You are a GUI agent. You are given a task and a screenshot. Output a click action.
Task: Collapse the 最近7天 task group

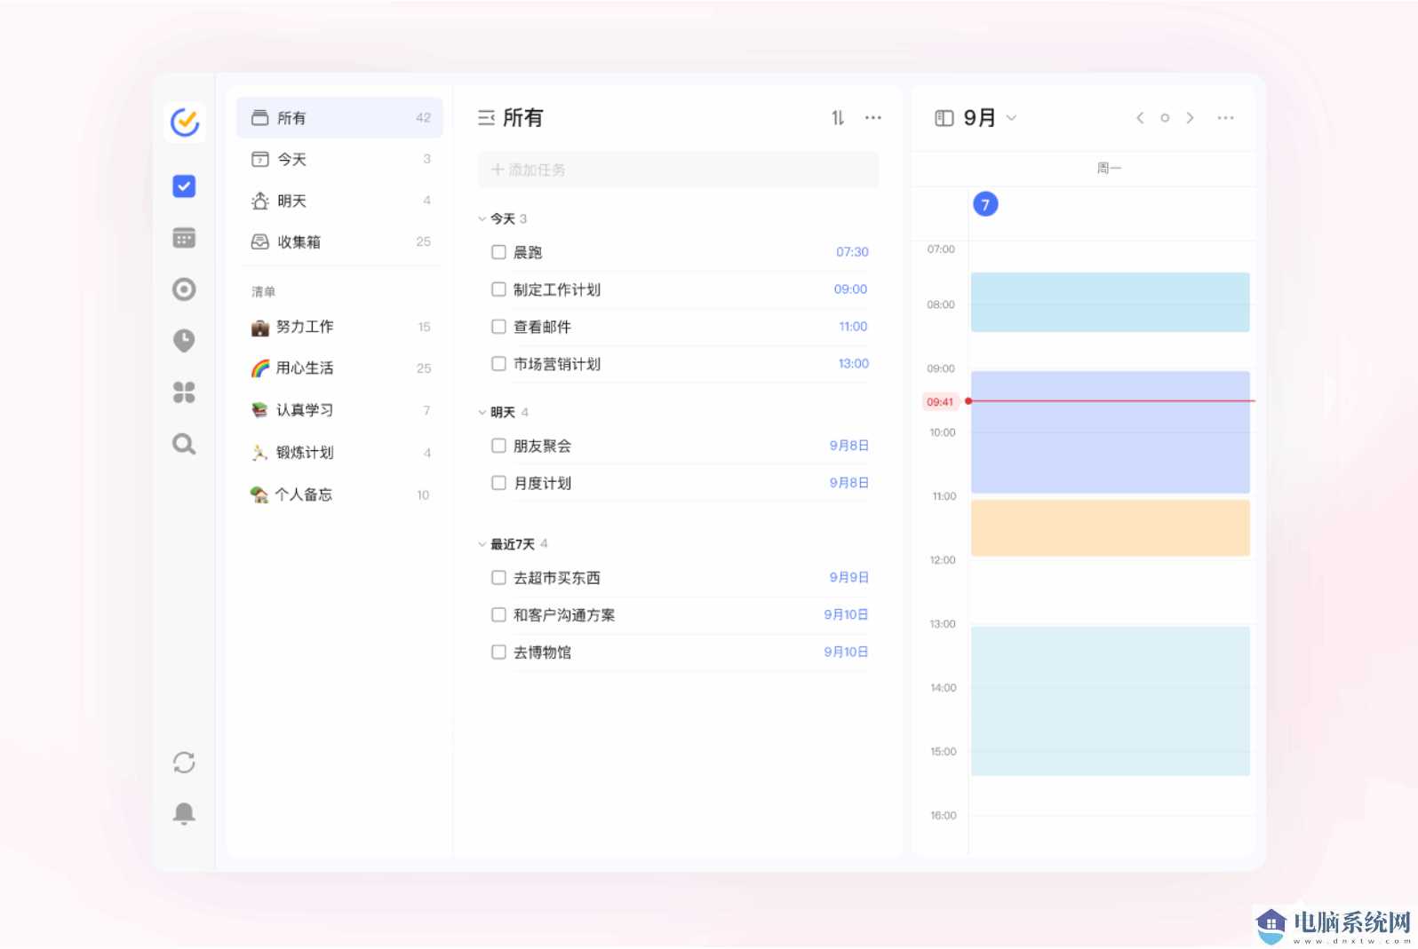[x=482, y=544]
